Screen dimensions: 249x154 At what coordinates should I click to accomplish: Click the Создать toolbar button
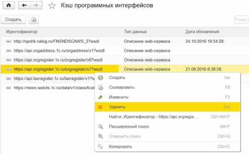click(13, 19)
